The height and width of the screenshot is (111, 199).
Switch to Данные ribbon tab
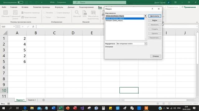tap(71, 7)
